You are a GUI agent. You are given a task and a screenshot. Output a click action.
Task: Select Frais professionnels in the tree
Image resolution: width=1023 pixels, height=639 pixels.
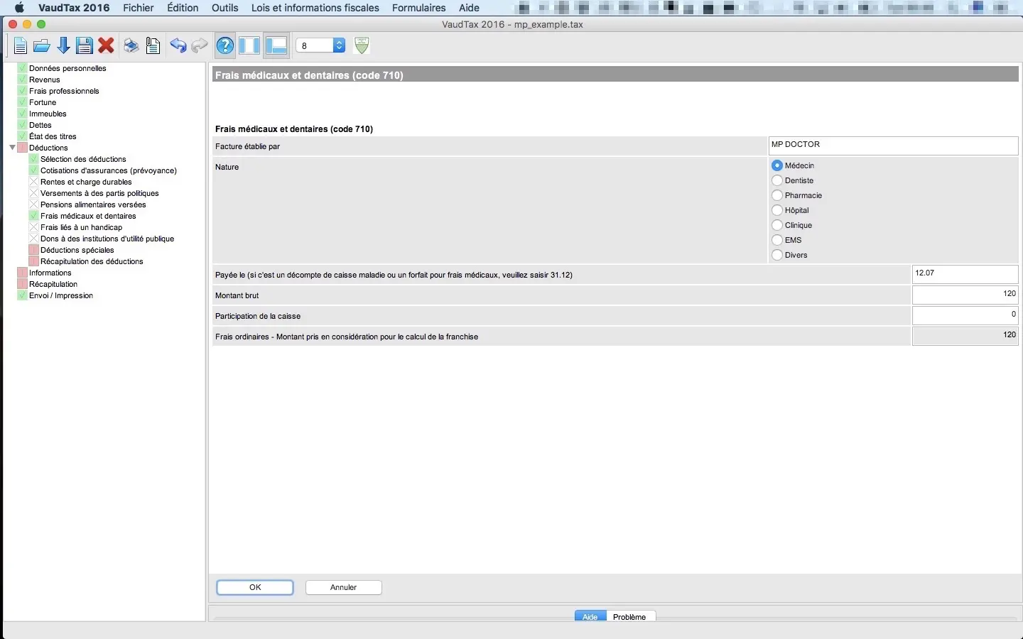(64, 91)
